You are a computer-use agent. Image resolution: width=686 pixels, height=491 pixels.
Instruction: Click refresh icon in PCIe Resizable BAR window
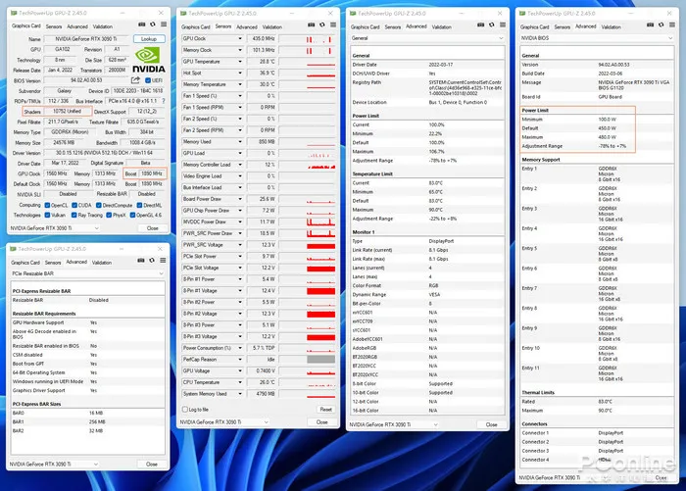[152, 261]
